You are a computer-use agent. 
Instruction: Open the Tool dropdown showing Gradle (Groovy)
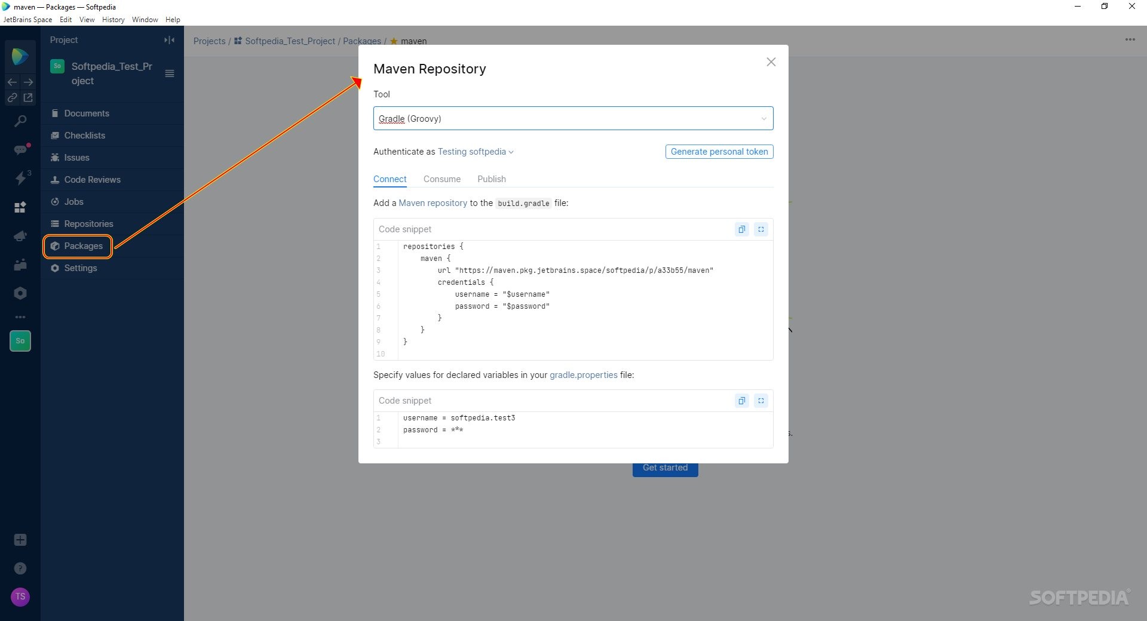point(573,118)
